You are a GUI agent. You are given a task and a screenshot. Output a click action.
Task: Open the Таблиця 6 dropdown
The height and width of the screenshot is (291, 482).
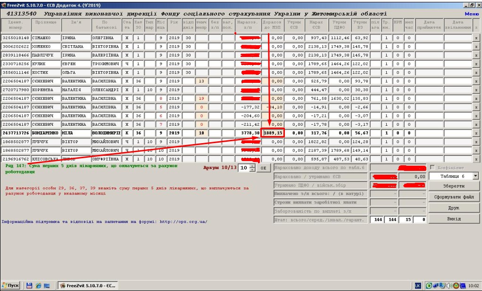pyautogui.click(x=475, y=176)
